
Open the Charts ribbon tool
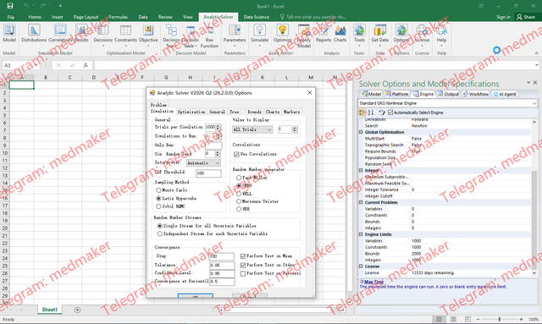(340, 30)
